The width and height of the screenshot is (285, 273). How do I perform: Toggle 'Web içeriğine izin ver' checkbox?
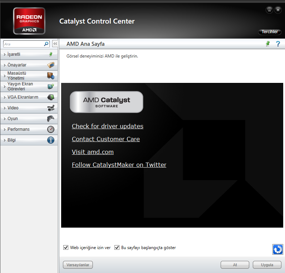pos(65,248)
